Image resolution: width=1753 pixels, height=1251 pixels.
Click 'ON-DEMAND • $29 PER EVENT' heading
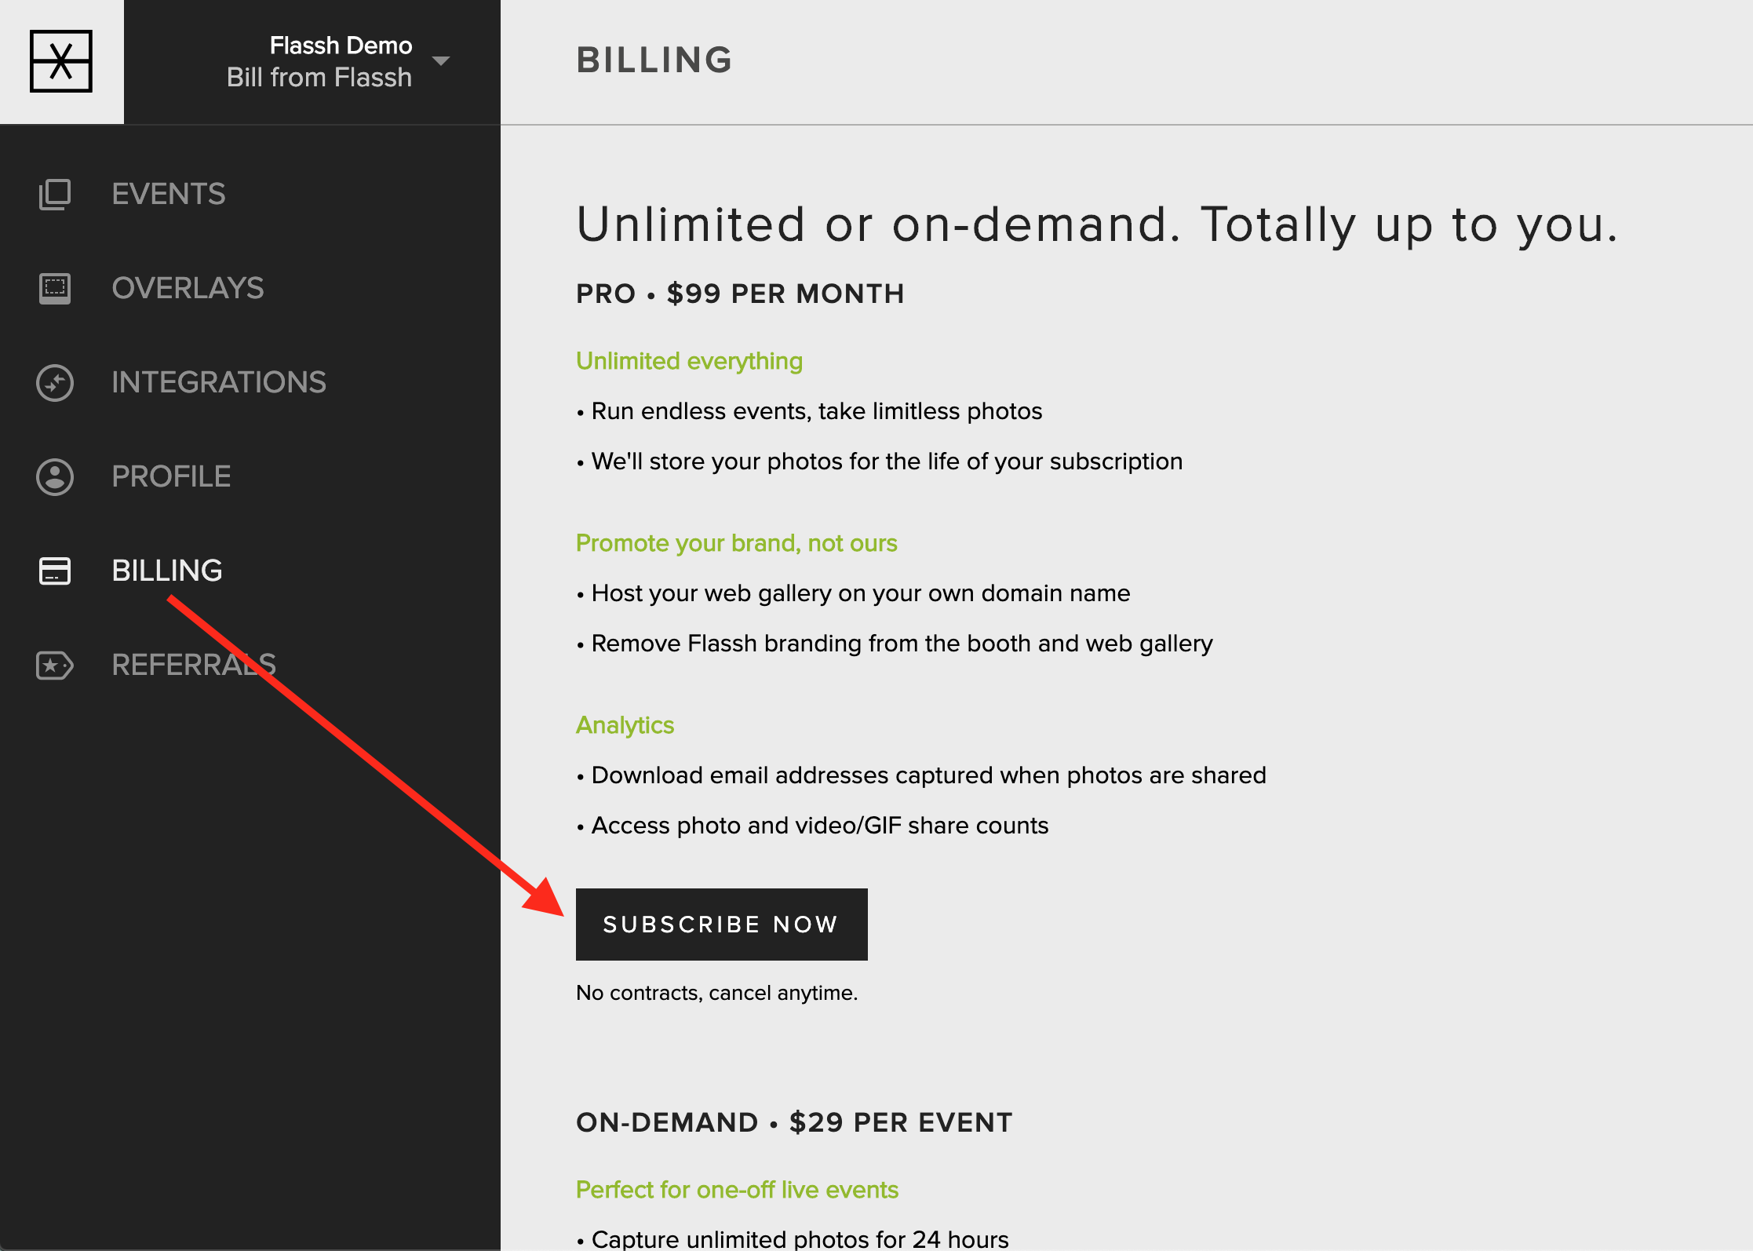point(794,1122)
